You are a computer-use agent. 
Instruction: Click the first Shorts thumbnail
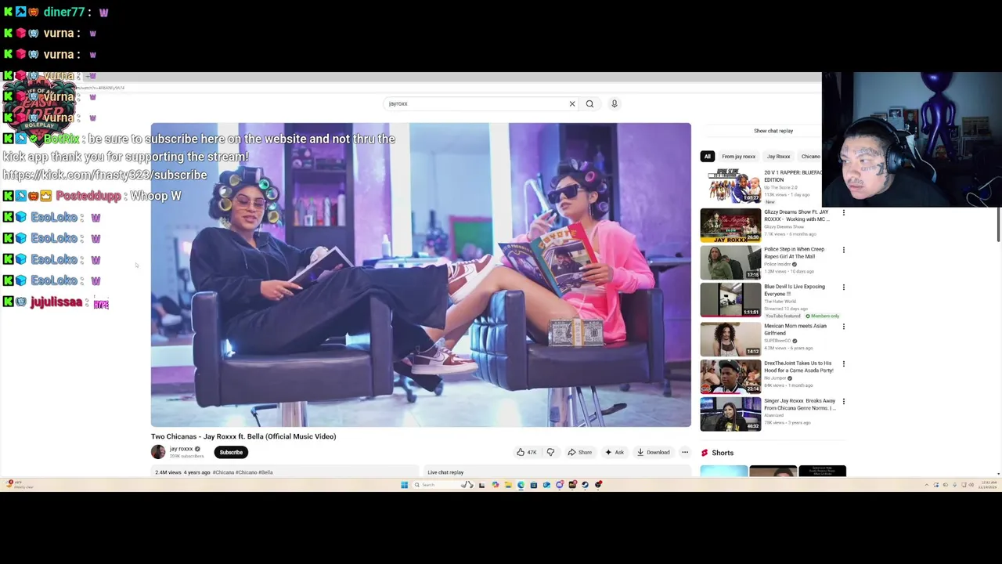coord(724,471)
